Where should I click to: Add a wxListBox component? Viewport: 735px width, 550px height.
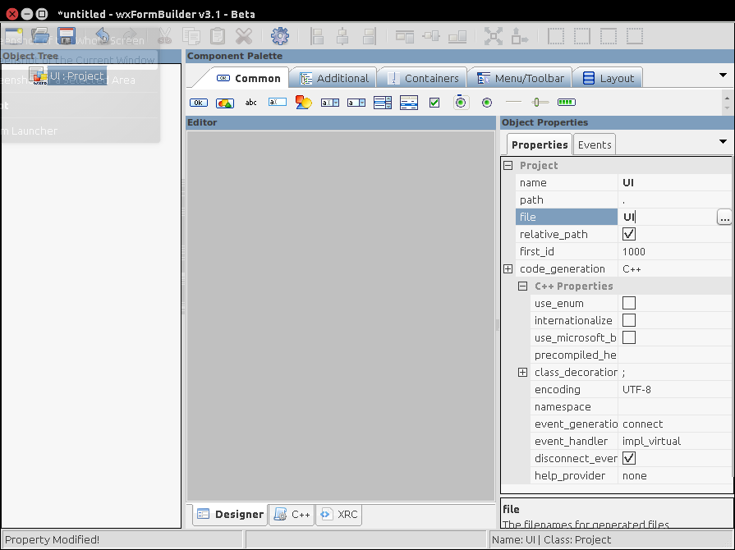click(x=383, y=103)
